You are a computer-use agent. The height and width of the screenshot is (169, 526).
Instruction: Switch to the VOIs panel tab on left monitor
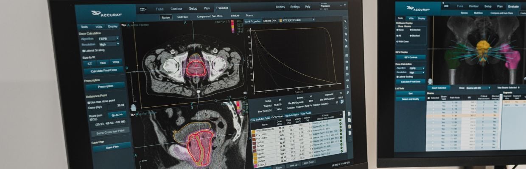[98, 27]
